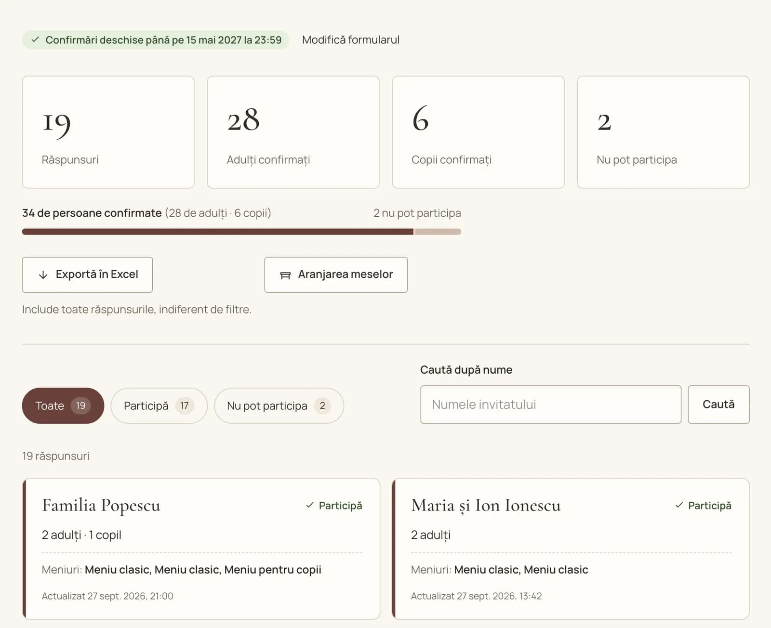Screen dimensions: 771x628
Task: Click 'Actualizat 27 sept. 2026, 21:00' timestamp
Action: (x=107, y=596)
